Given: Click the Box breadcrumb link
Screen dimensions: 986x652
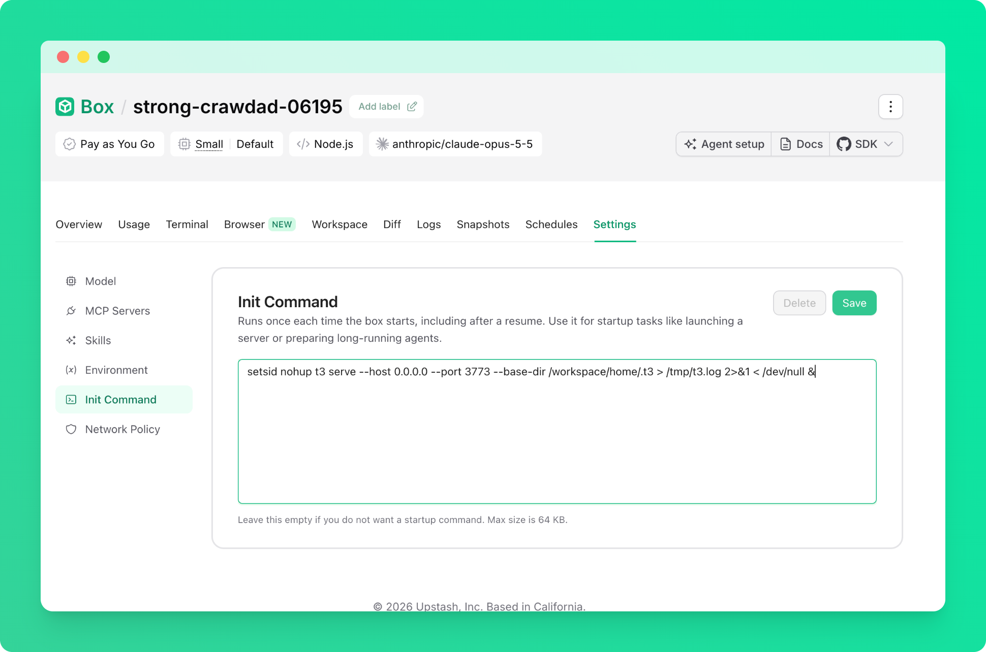Looking at the screenshot, I should click(x=97, y=107).
